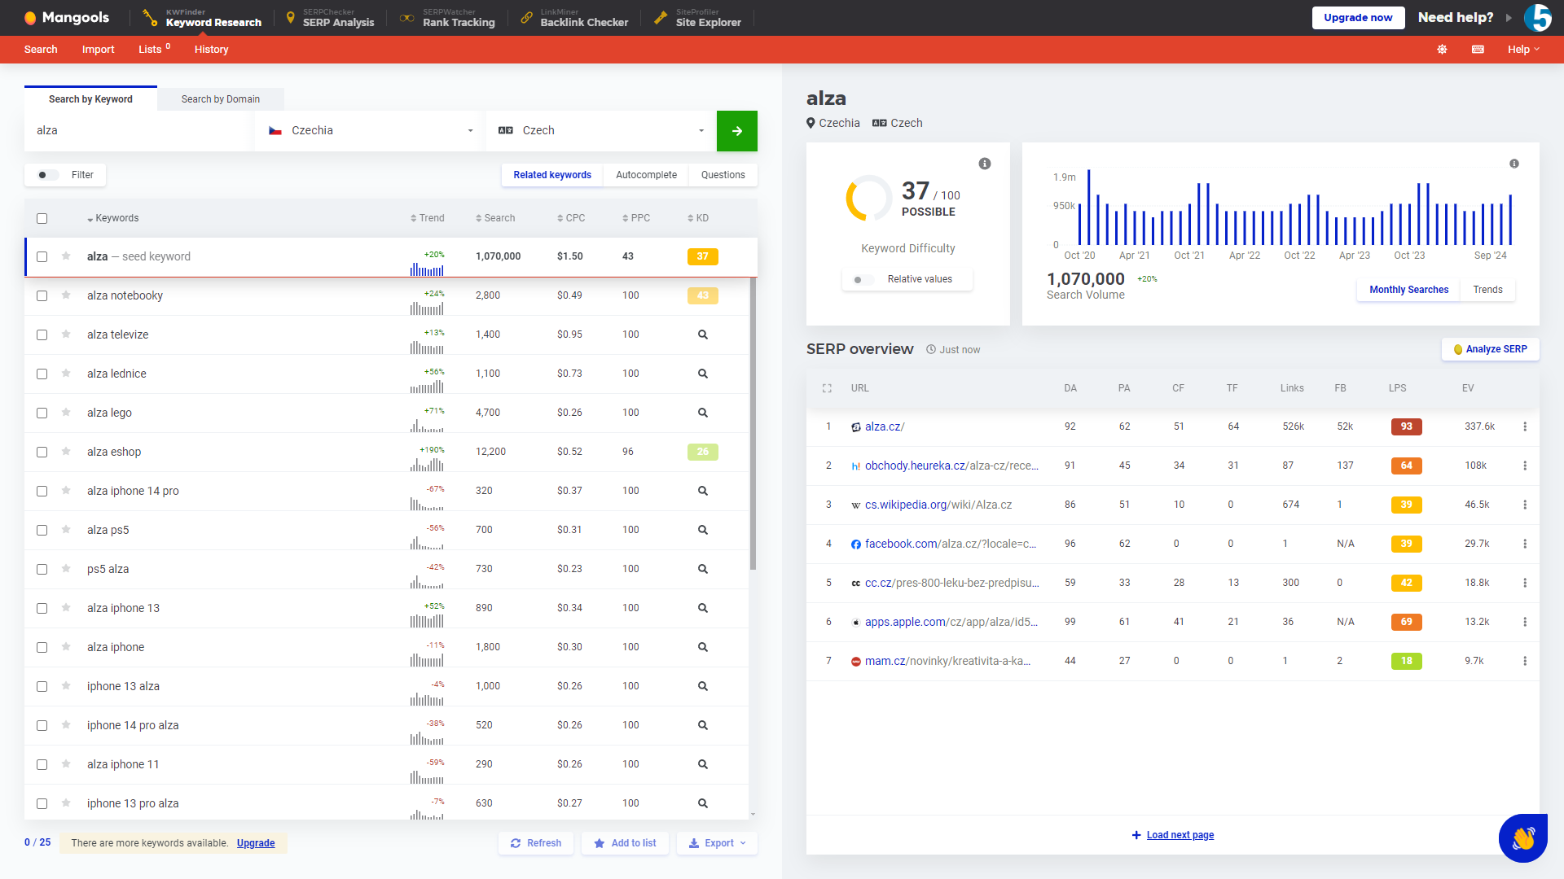Image resolution: width=1564 pixels, height=879 pixels.
Task: Open the Keyword Difficulty info icon
Action: tap(985, 164)
